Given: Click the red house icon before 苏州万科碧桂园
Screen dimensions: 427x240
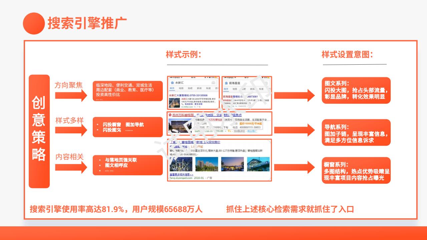Looking at the screenshot, I should pos(170,115).
